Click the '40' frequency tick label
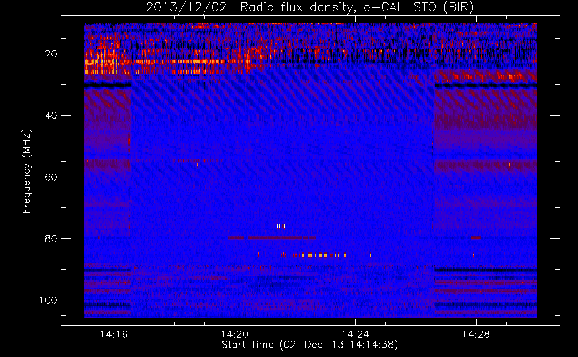The image size is (578, 357). click(51, 116)
